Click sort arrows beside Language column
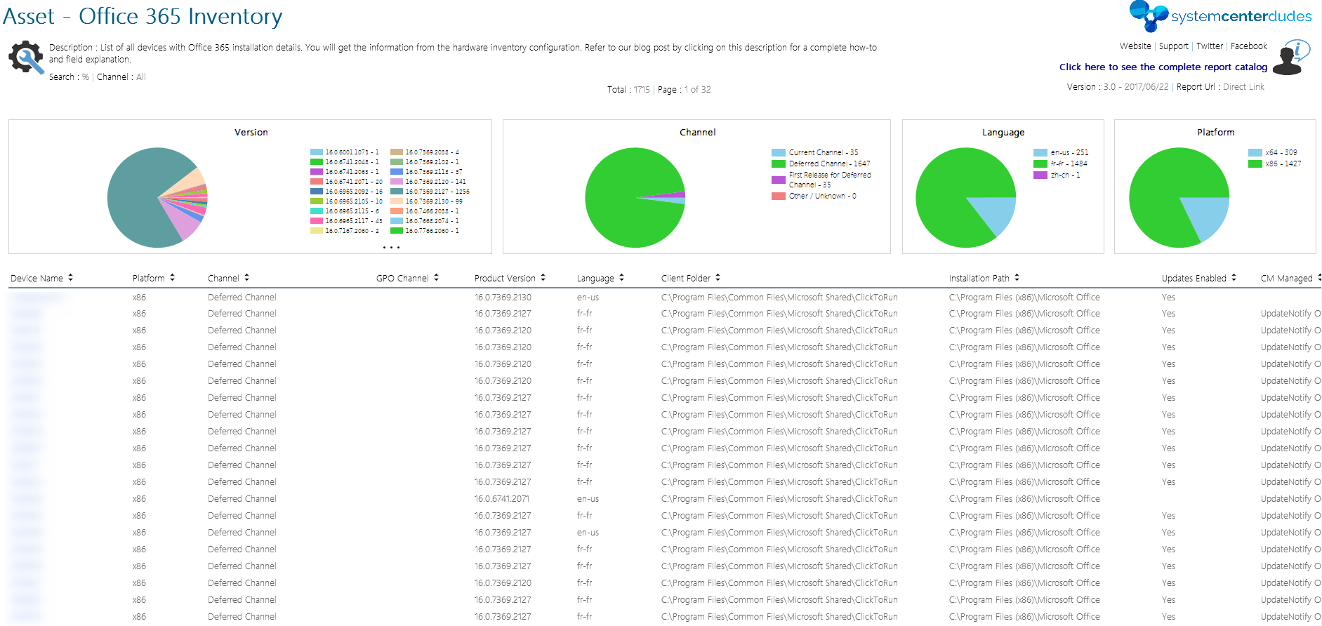Viewport: 1322px width, 626px height. [x=621, y=278]
